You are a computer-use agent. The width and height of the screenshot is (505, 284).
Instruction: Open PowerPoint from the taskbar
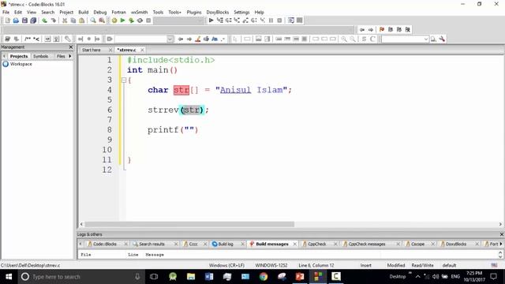(300, 277)
